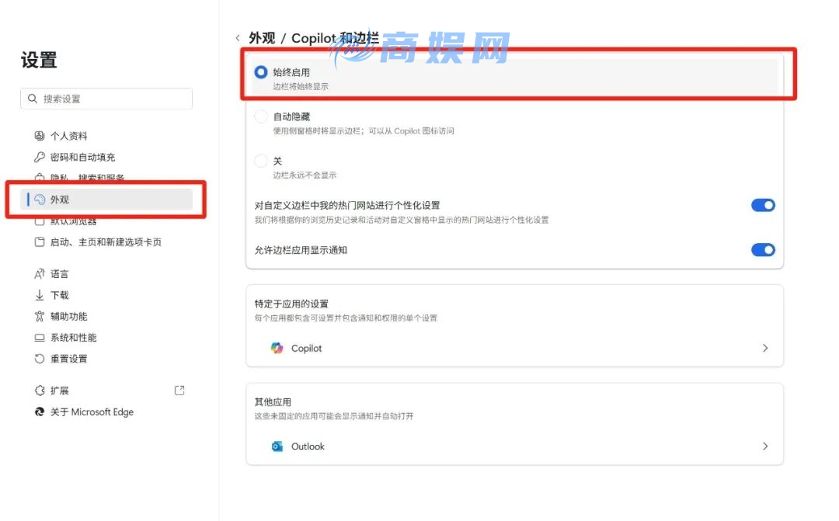Click the Outlook app icon
Viewport: 839px width, 521px height.
277,446
